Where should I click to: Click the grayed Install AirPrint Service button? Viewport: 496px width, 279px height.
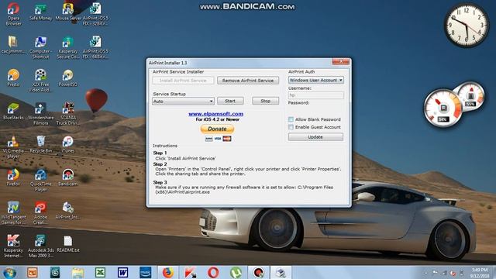(x=183, y=81)
